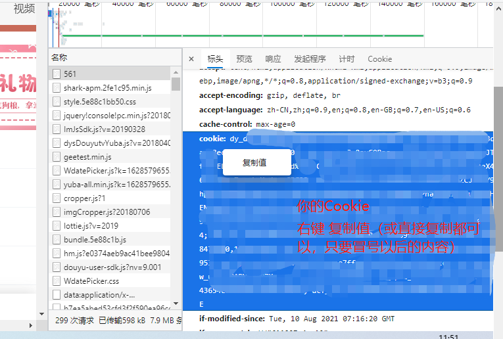503x339 pixels.
Task: Select the 561 request in the list
Action: (x=70, y=74)
